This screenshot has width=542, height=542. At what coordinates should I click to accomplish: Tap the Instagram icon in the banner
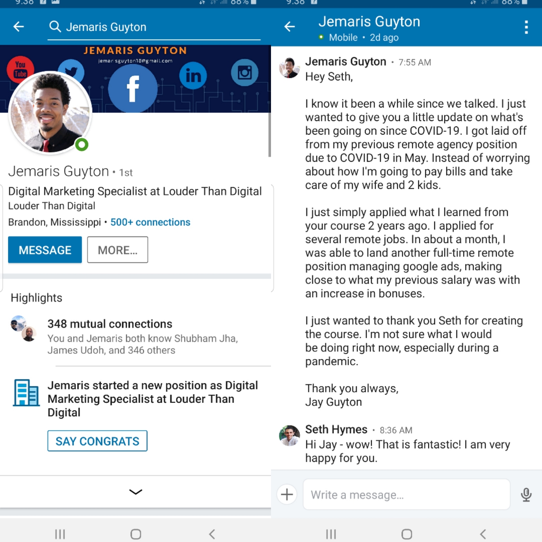click(245, 73)
